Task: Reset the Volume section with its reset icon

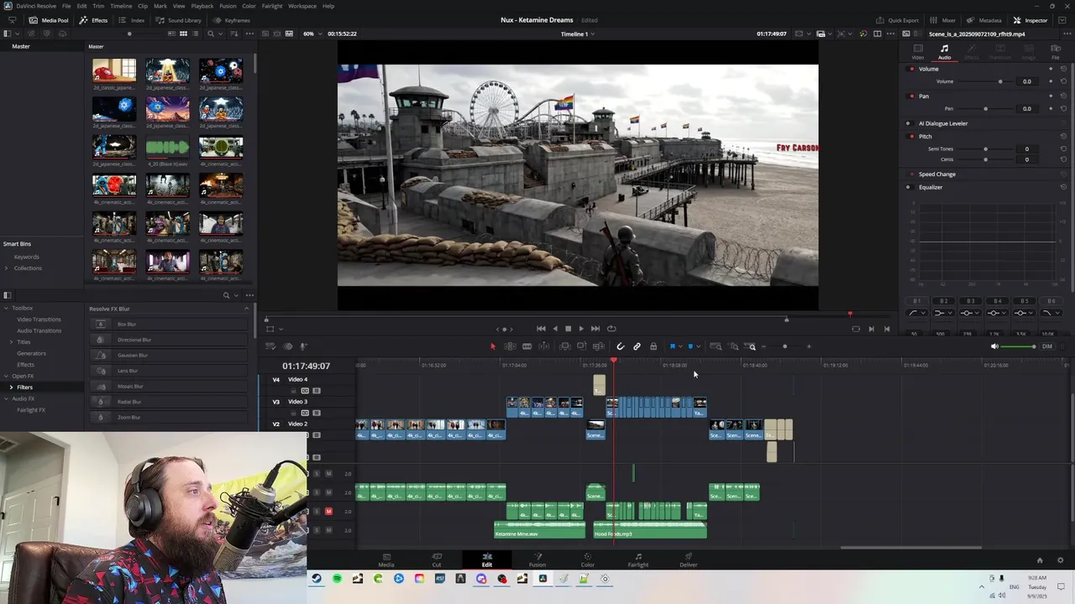Action: (1063, 69)
